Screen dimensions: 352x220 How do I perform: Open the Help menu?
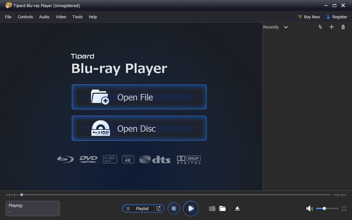point(93,17)
